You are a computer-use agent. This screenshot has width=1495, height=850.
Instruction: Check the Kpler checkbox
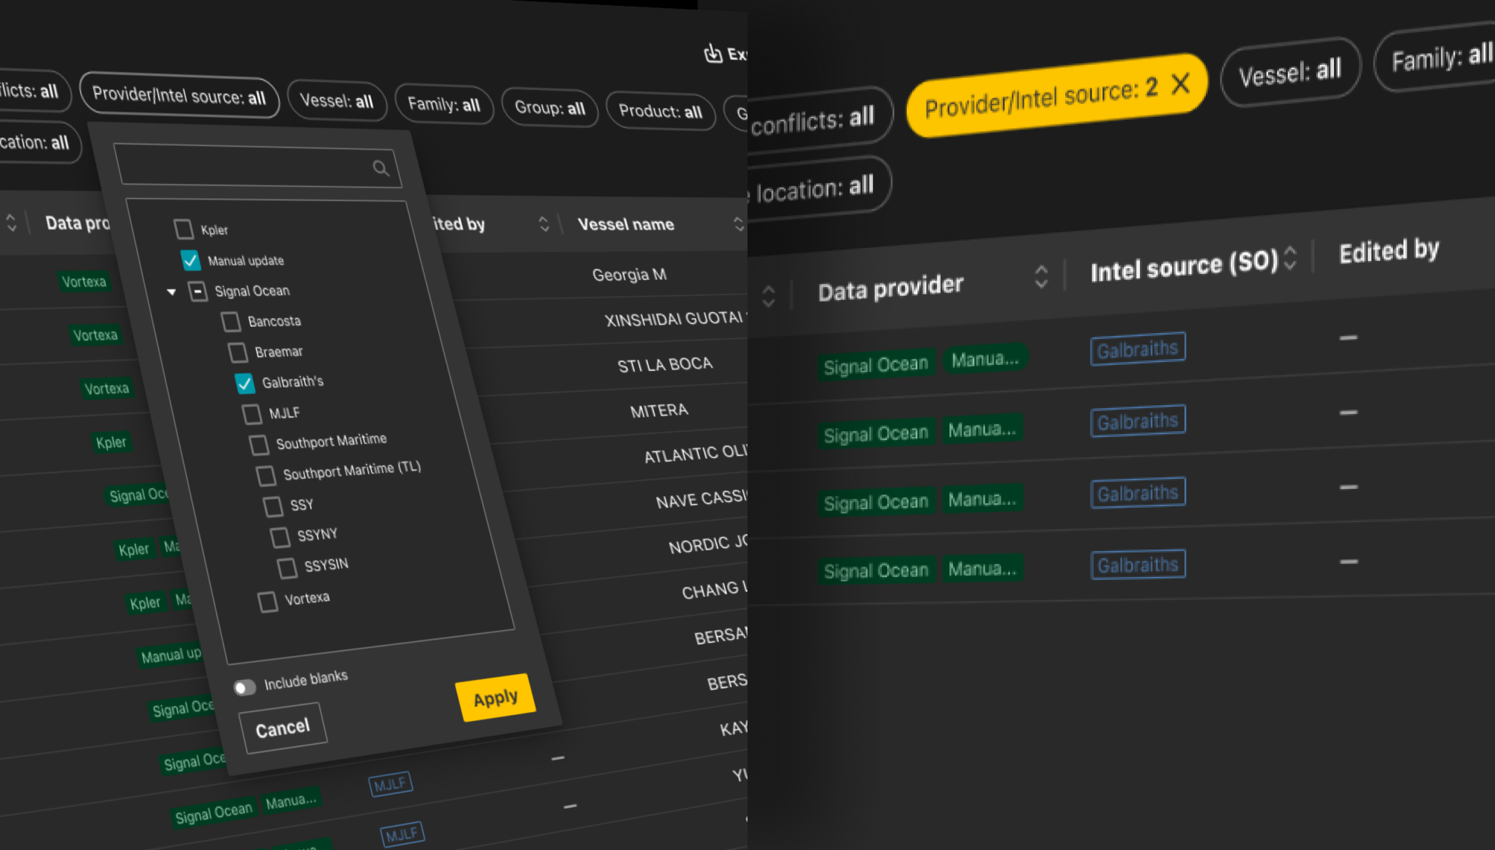pos(184,229)
